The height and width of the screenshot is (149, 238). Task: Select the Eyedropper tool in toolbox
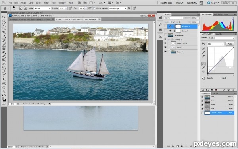pos(4,36)
